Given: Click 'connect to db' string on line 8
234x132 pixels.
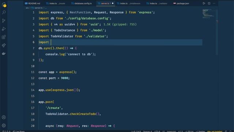Looking at the screenshot, I should [79, 54].
